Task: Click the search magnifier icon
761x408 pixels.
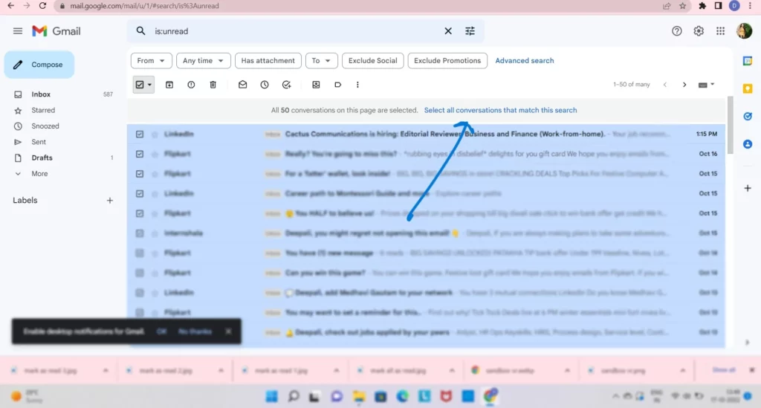Action: (x=140, y=31)
